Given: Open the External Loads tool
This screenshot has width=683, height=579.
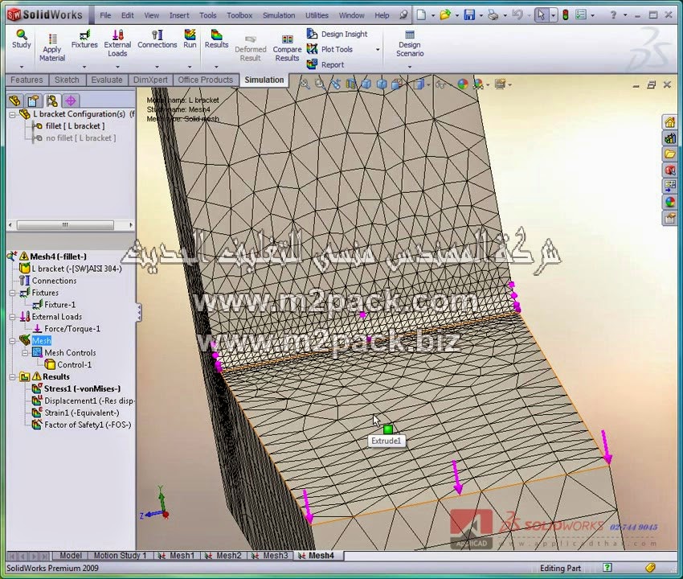Looking at the screenshot, I should click(117, 43).
